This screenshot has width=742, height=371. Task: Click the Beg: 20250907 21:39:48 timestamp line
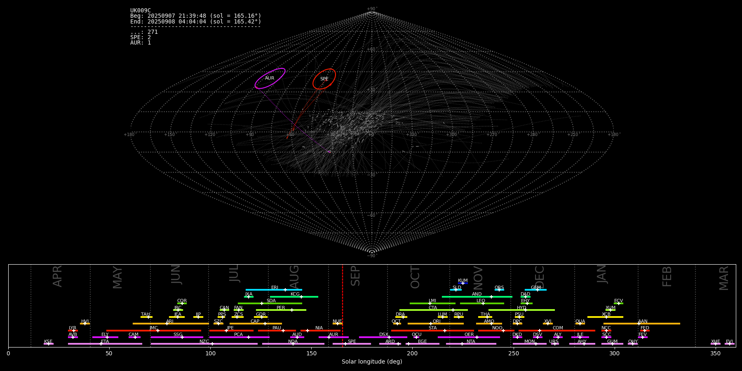196,16
